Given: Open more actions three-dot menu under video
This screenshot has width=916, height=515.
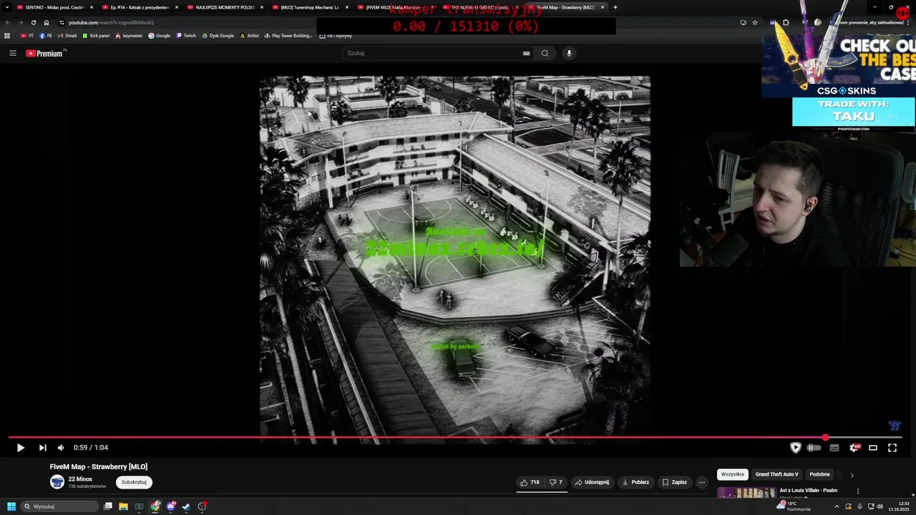Looking at the screenshot, I should [702, 482].
